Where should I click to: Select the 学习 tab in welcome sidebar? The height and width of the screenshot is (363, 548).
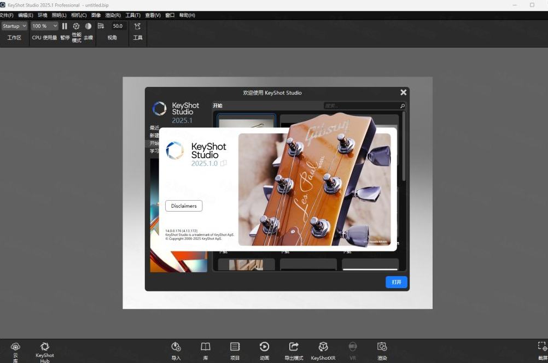point(154,150)
